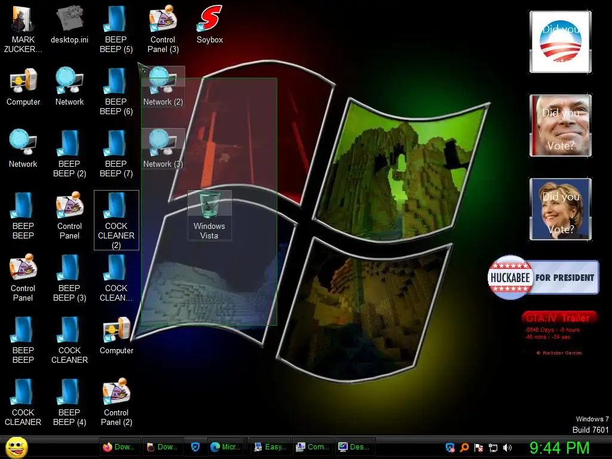Click the '© Rockstar Games' link
This screenshot has height=459, width=612.
click(x=559, y=353)
